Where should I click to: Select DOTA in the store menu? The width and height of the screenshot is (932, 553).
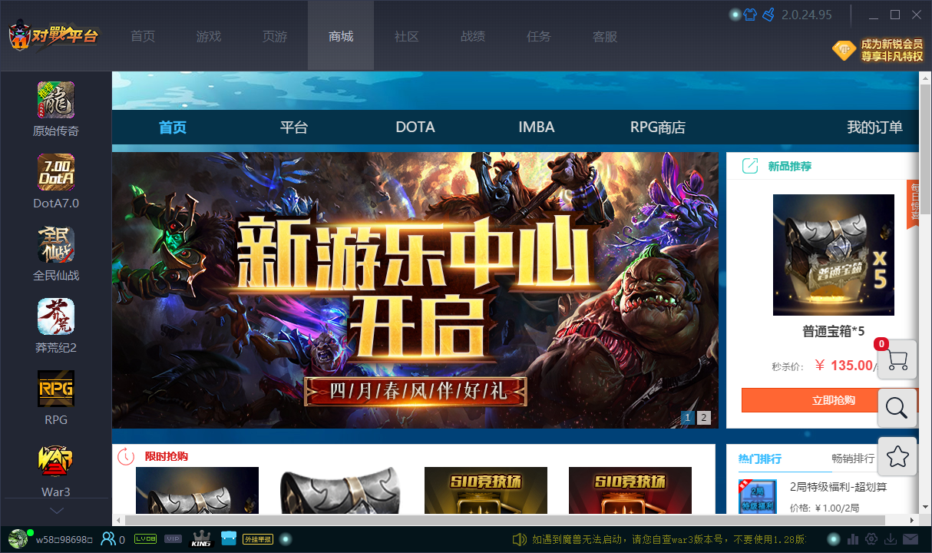[x=415, y=127]
